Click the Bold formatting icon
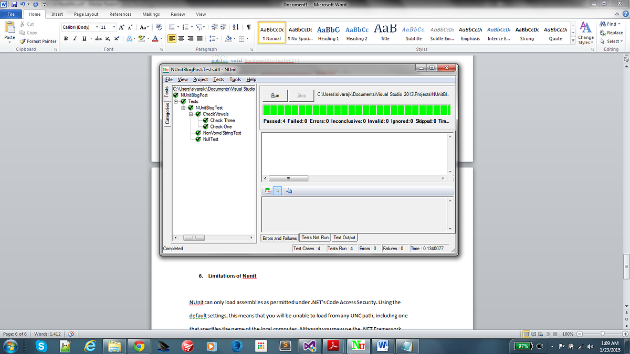 (x=66, y=39)
